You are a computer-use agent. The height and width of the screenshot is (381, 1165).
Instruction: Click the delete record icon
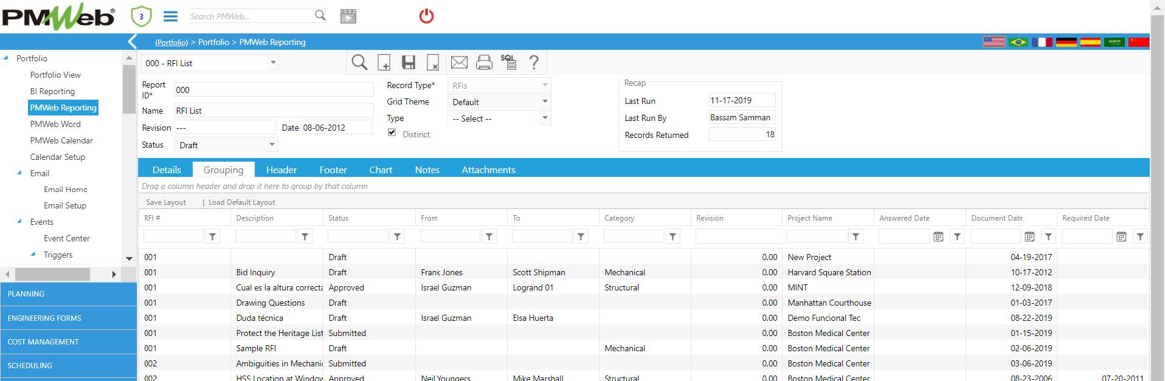click(433, 63)
